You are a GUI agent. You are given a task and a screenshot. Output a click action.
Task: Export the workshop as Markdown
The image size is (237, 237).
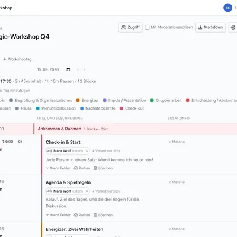point(210,27)
